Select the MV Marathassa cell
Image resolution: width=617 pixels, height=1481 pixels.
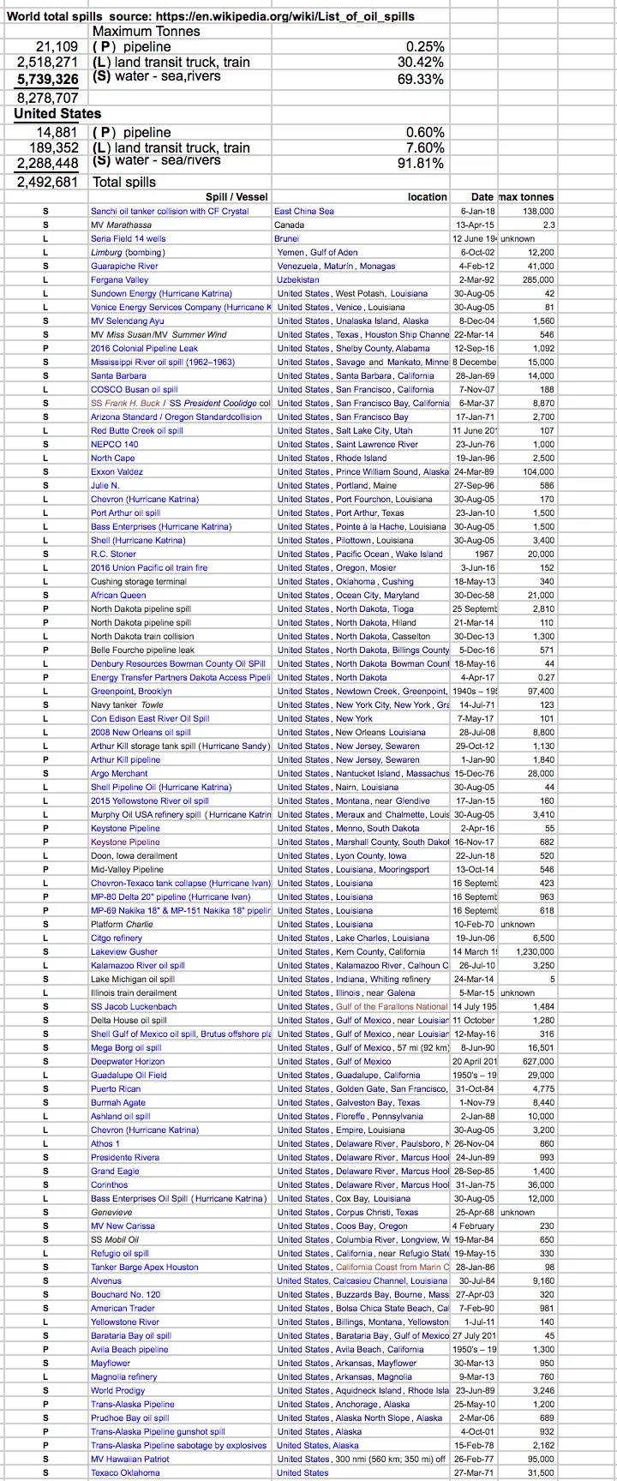click(180, 225)
